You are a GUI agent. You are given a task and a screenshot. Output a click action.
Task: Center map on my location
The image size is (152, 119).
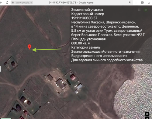point(147,114)
